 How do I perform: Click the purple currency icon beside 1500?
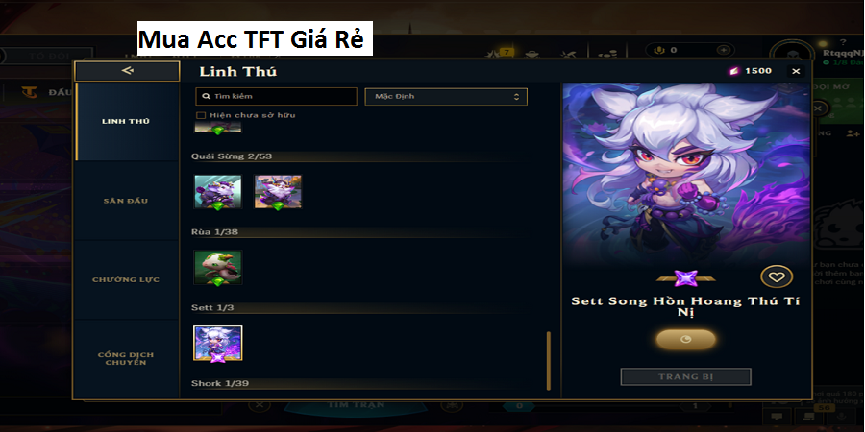733,71
